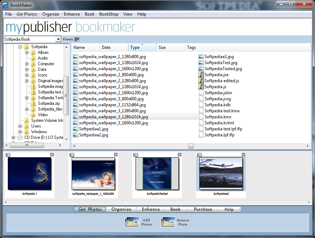
Task: Switch to the bottom Organize tab
Action: (x=121, y=209)
